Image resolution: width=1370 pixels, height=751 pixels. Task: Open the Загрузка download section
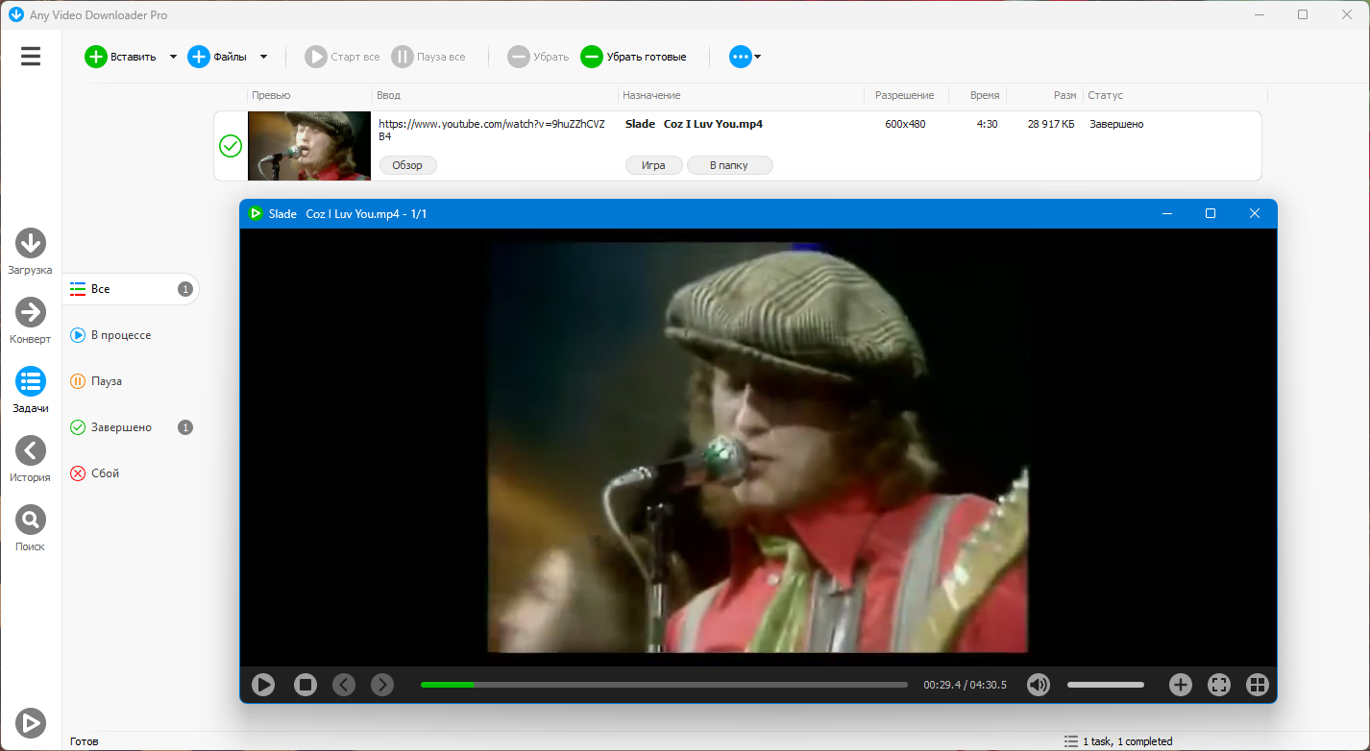pos(31,244)
